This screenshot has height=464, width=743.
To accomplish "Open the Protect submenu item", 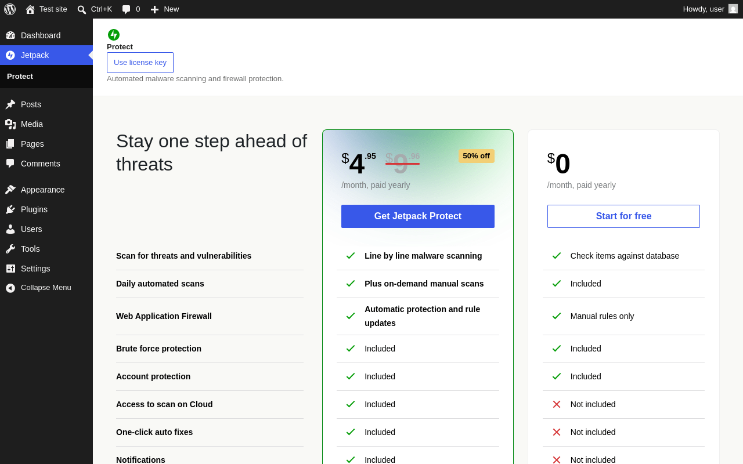I will [x=46, y=77].
